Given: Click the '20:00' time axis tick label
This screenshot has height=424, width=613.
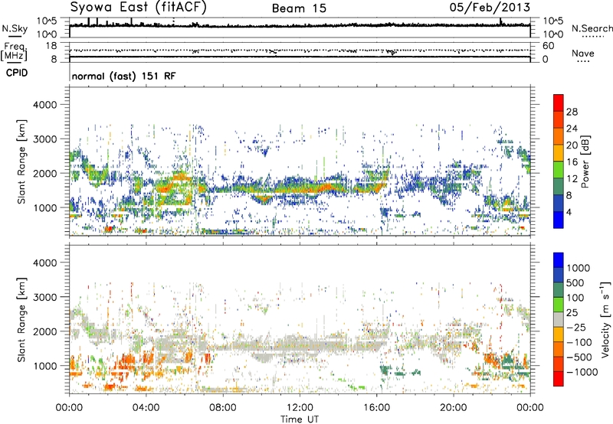Looking at the screenshot, I should [x=453, y=408].
